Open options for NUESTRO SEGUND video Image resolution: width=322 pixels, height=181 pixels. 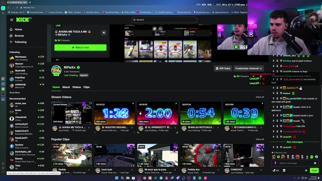coord(132,128)
